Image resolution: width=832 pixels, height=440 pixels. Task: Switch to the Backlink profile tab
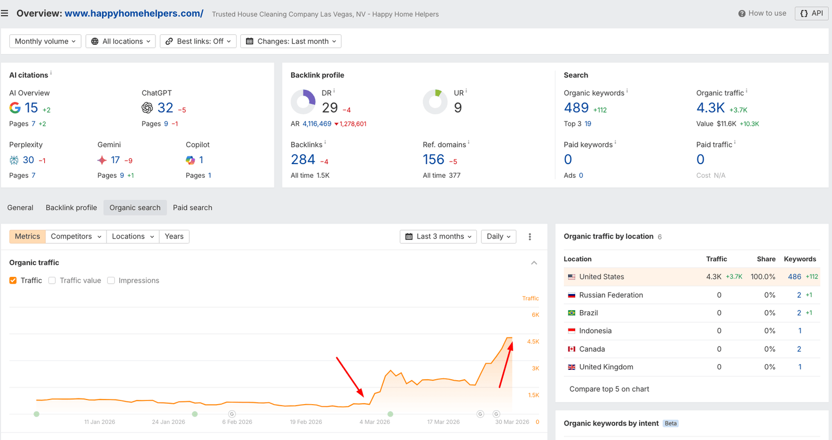tap(71, 208)
